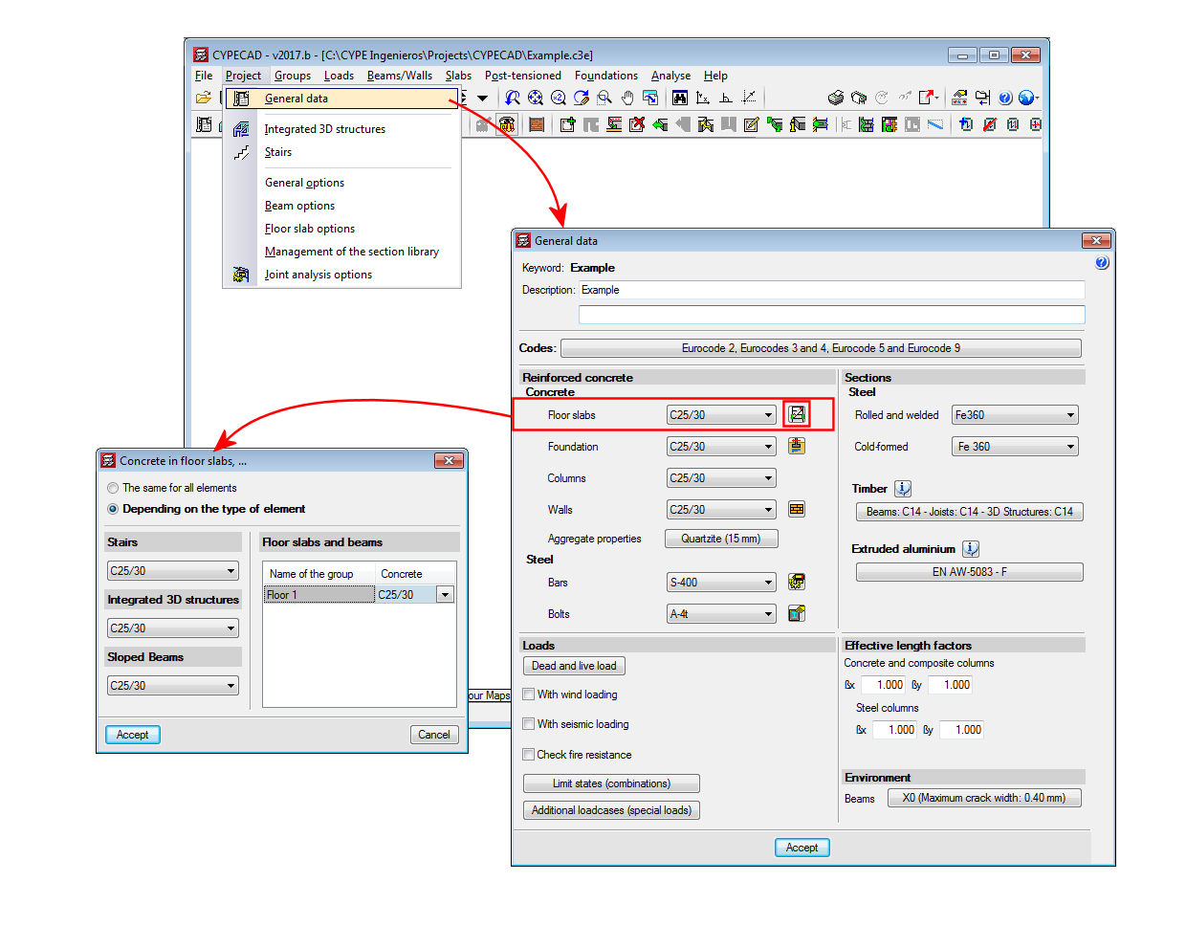The image size is (1186, 926).
Task: Click the walls material icon
Action: 797,509
